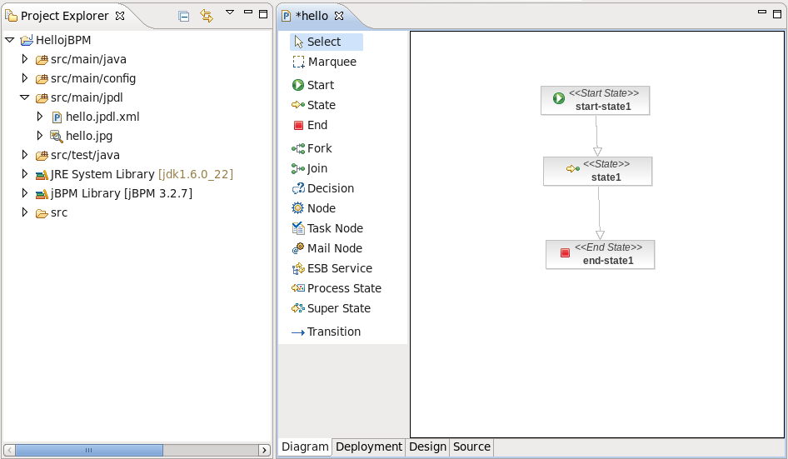Image resolution: width=788 pixels, height=459 pixels.
Task: Select the Task Node tool
Action: 327,228
